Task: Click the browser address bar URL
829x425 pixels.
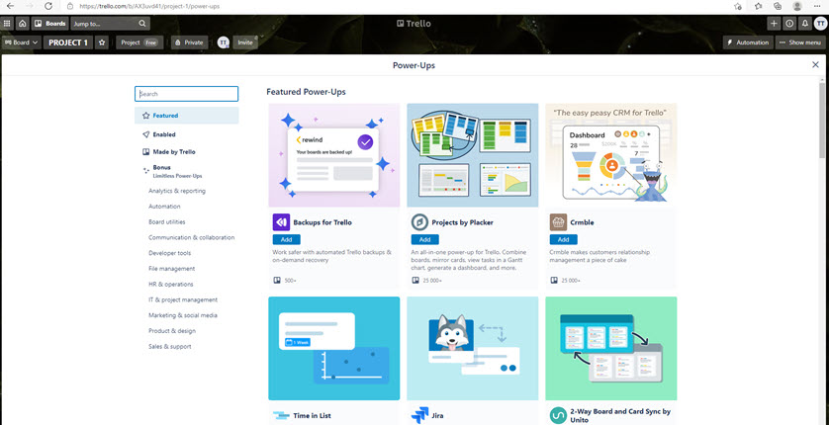Action: pyautogui.click(x=149, y=6)
